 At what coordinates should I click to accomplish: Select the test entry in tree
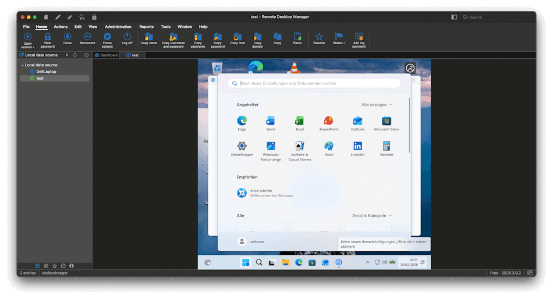54,79
